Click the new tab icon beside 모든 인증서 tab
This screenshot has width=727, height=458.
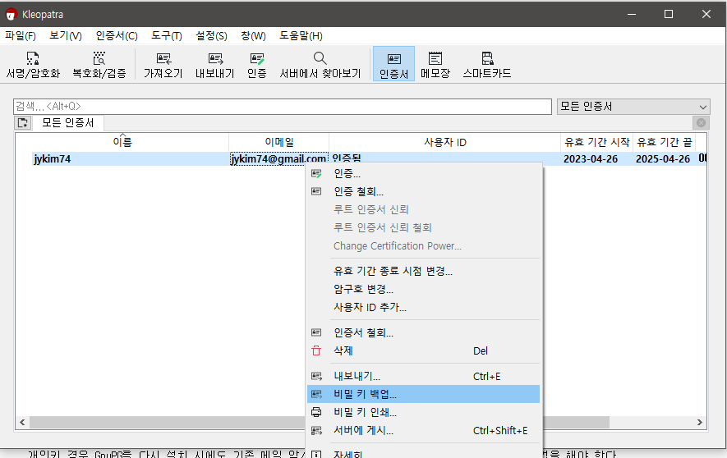tap(22, 123)
